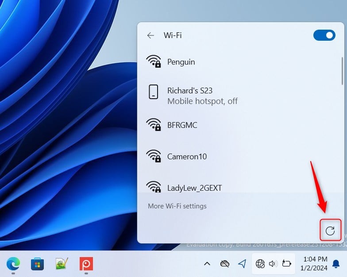Select the Penguin Wi-Fi network
The width and height of the screenshot is (347, 277).
(x=240, y=62)
